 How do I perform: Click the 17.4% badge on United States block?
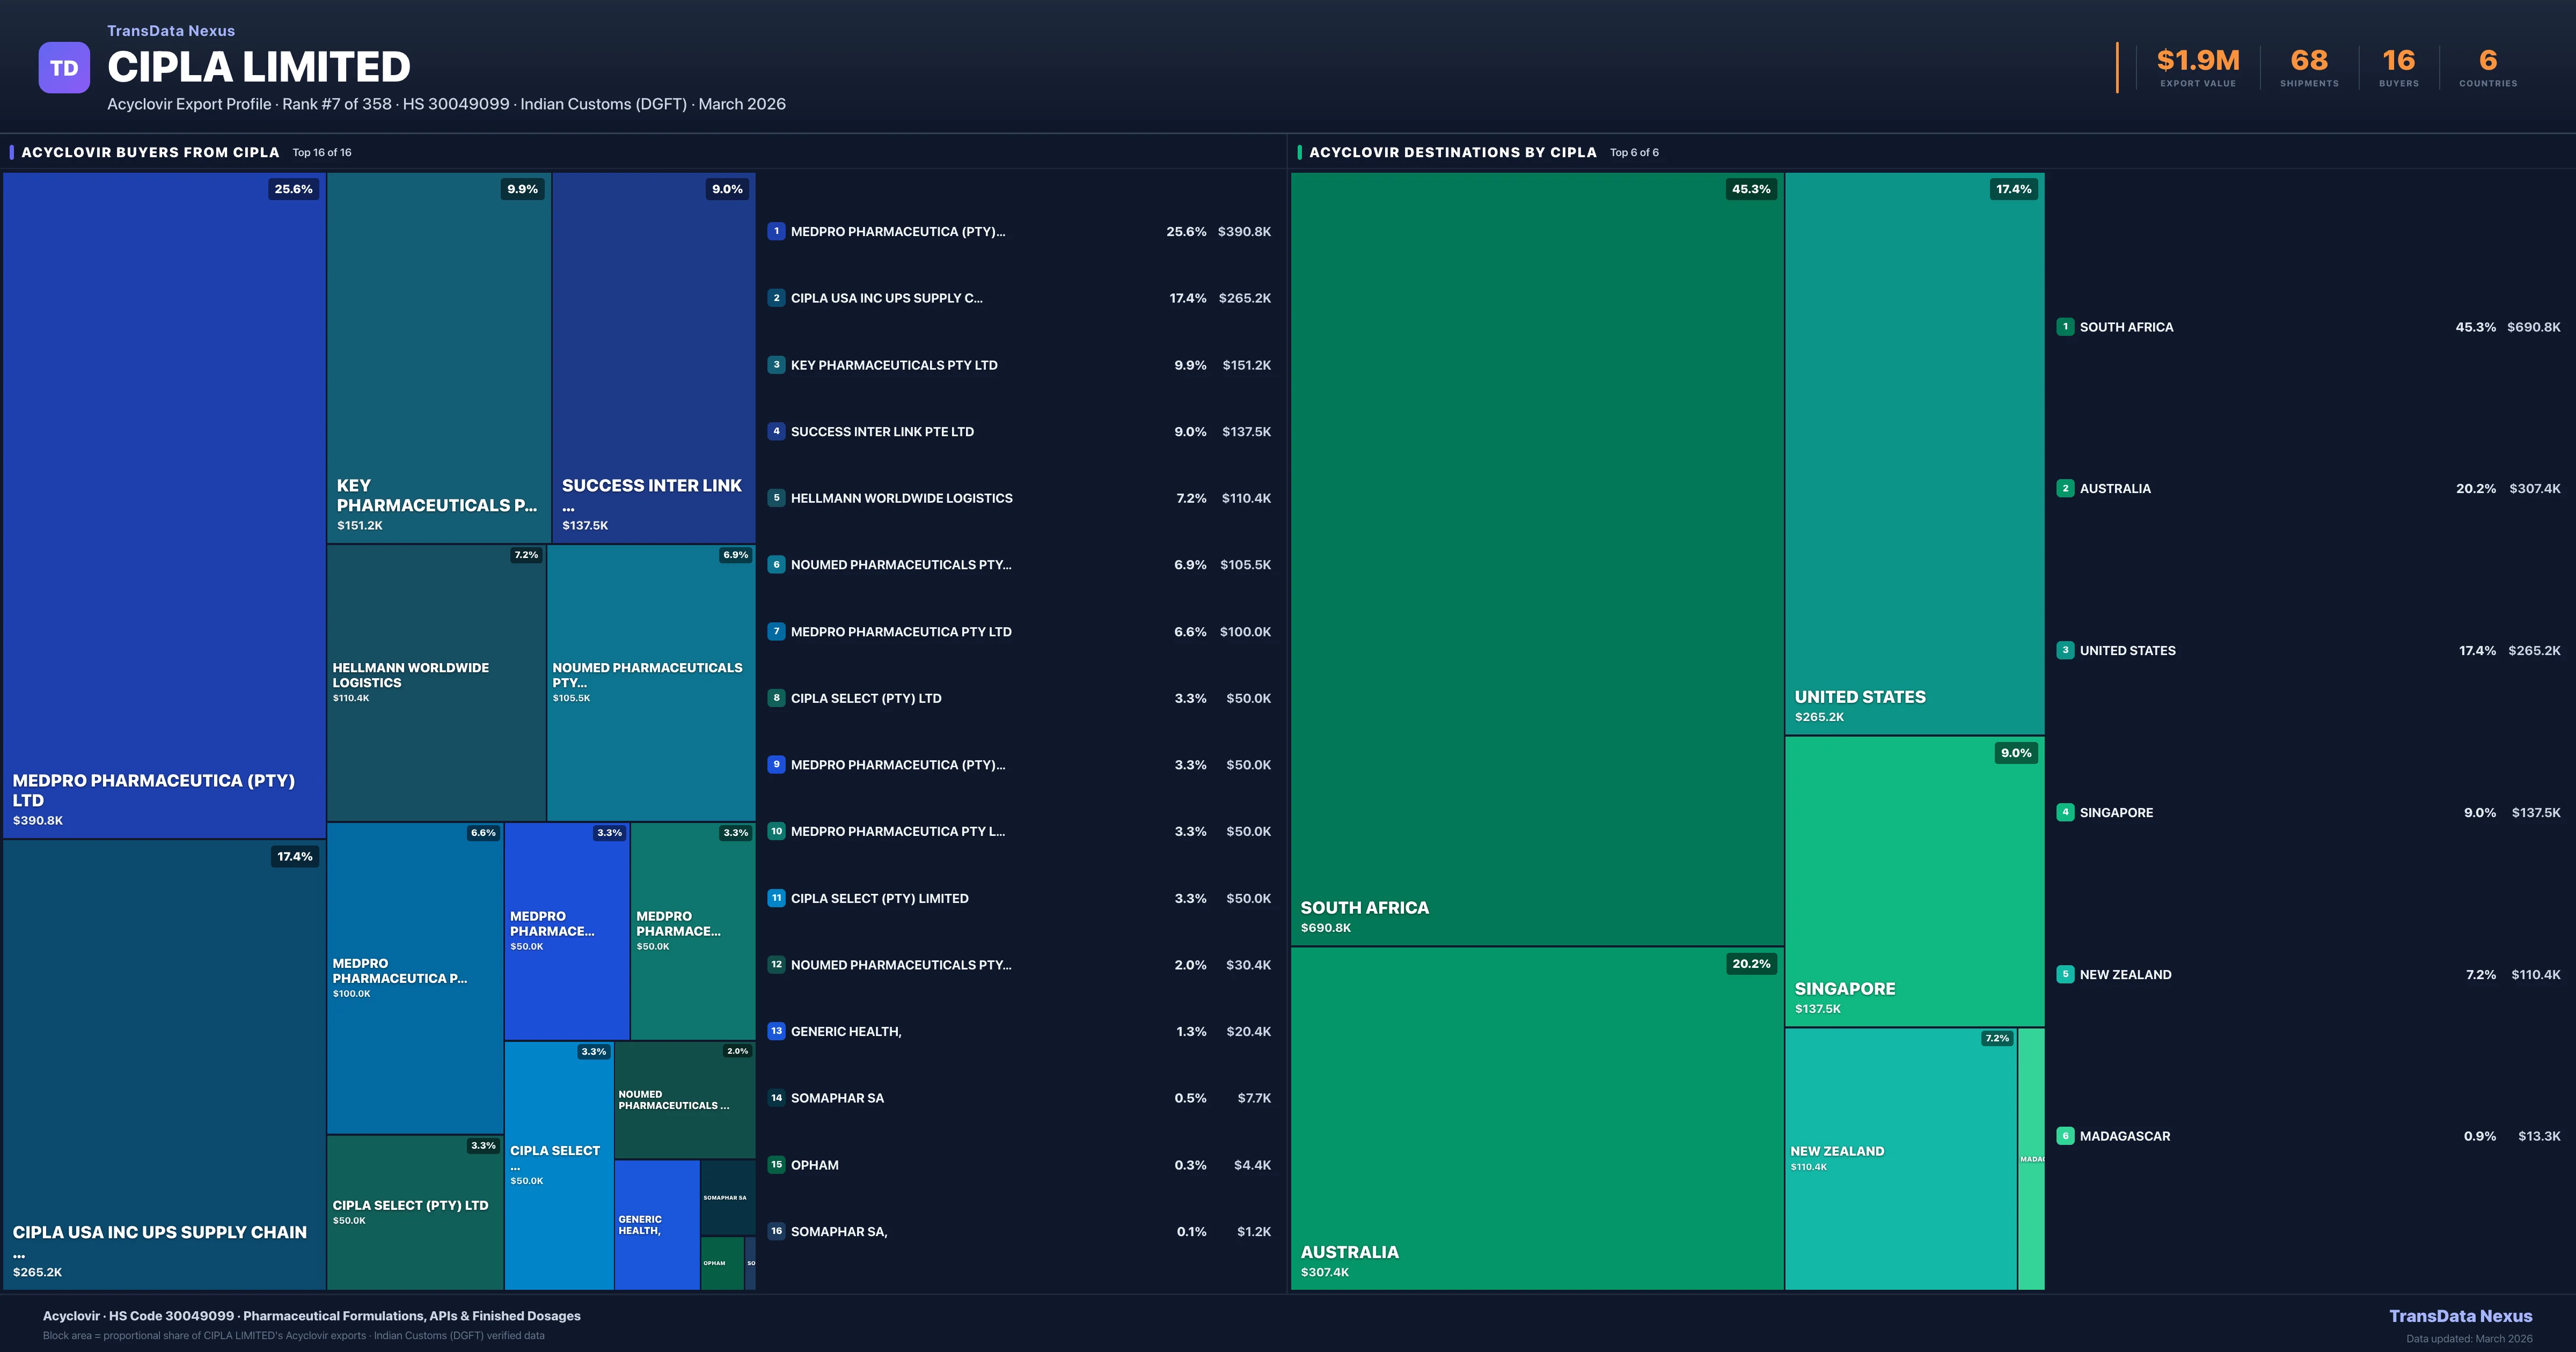click(2012, 188)
